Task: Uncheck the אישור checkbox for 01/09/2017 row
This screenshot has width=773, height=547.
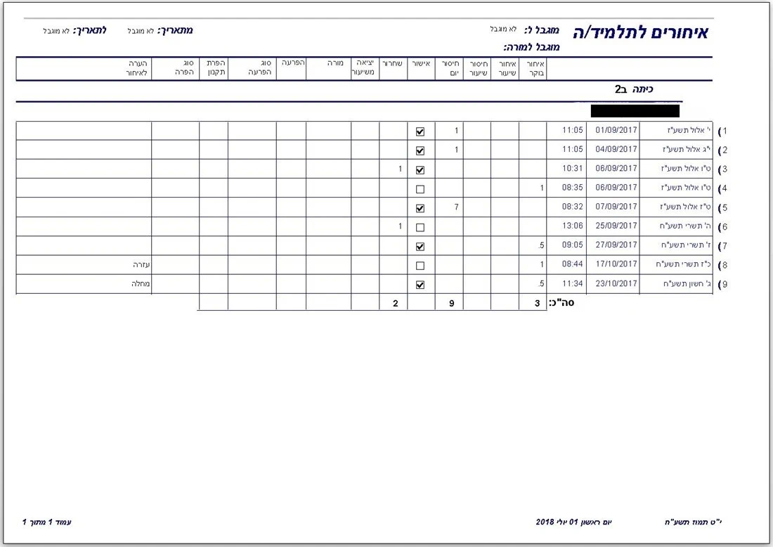Action: (420, 131)
